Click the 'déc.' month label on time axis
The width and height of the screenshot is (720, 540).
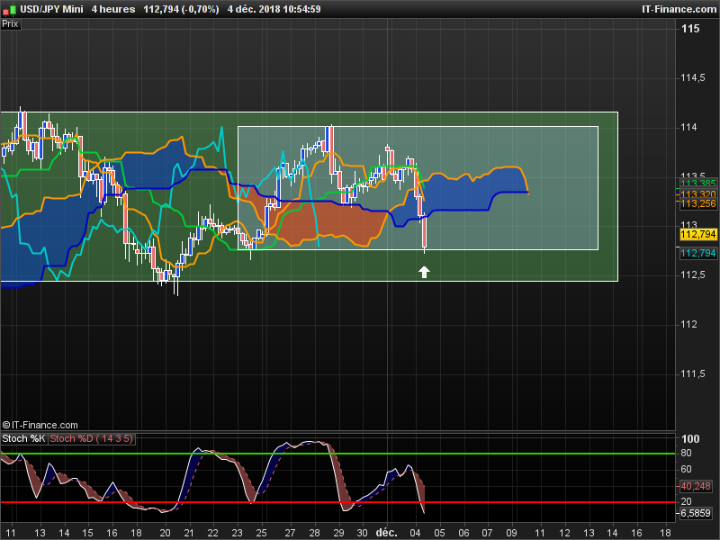tap(386, 533)
